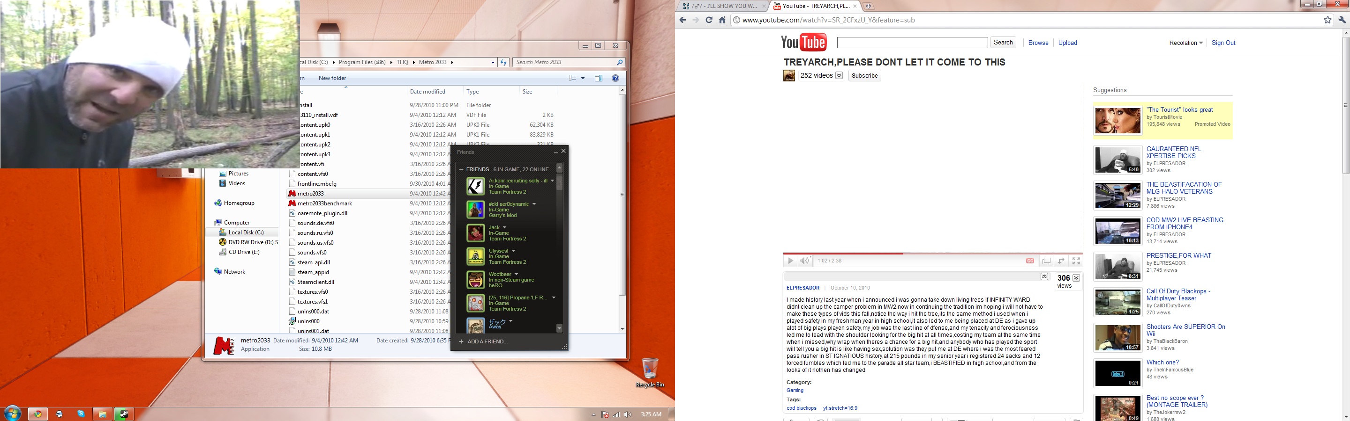Open dropdown for friend Jack
The image size is (1350, 421).
505,227
